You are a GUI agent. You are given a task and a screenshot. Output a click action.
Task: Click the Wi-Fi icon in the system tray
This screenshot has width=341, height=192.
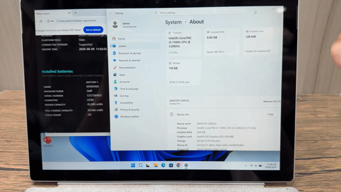(x=251, y=166)
